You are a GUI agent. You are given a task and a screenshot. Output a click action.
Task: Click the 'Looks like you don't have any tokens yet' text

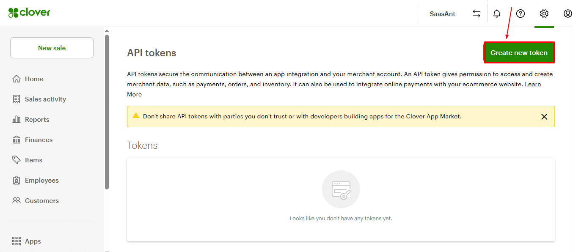tap(341, 219)
